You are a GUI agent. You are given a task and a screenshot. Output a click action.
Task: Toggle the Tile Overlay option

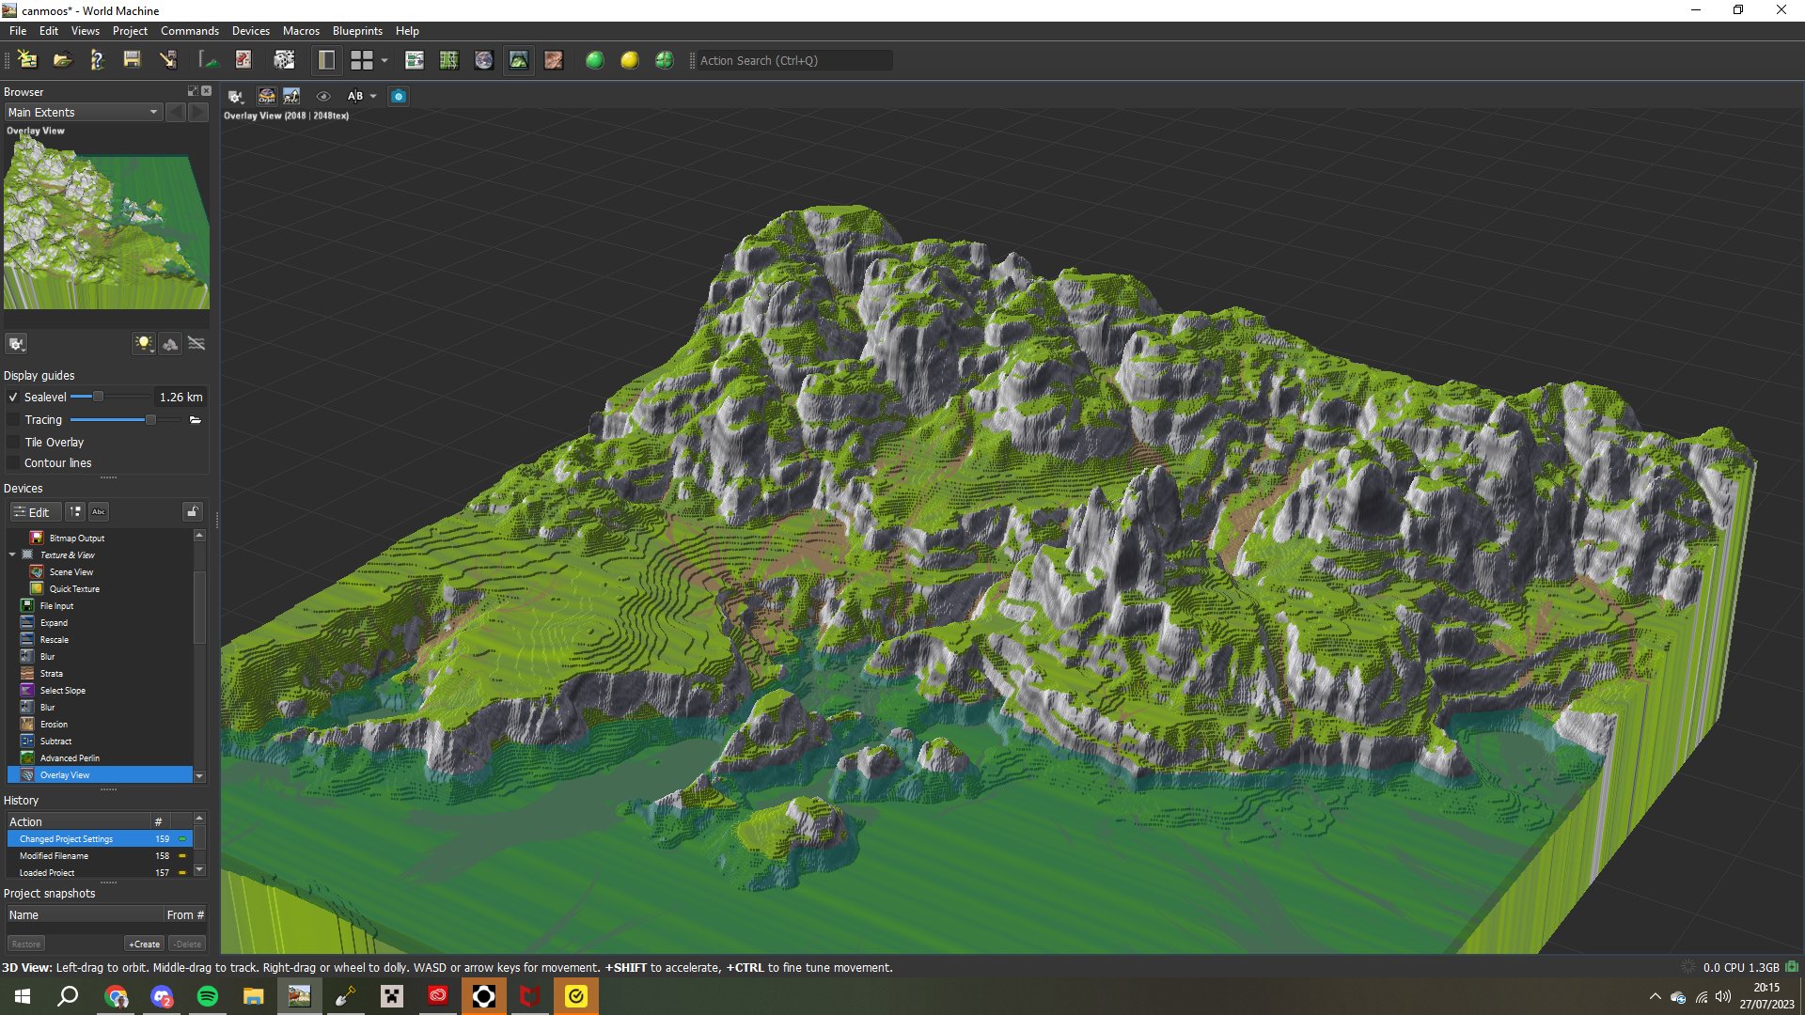point(12,441)
